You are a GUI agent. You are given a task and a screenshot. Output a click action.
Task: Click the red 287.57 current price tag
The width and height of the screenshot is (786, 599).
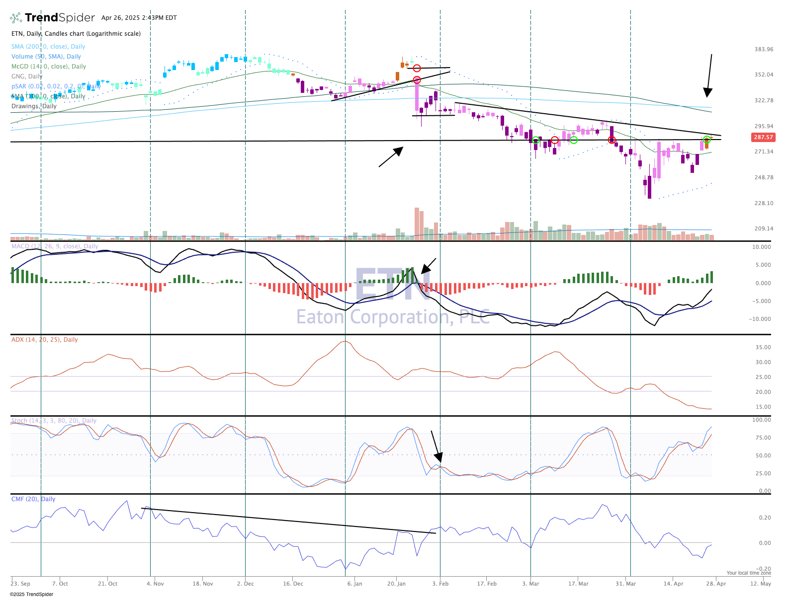pyautogui.click(x=763, y=138)
